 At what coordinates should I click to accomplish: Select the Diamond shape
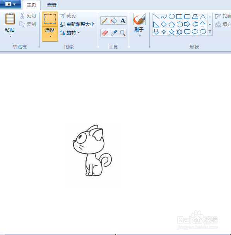[164, 24]
